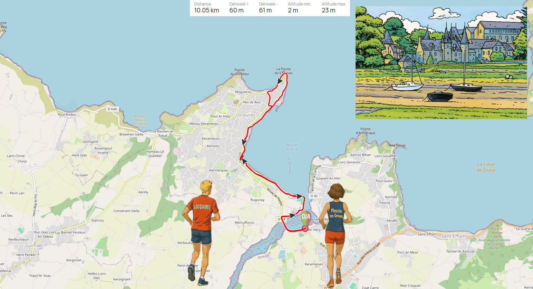The width and height of the screenshot is (533, 289).
Task: Click the route direction arrow near Keriziou
Action: click(244, 142)
